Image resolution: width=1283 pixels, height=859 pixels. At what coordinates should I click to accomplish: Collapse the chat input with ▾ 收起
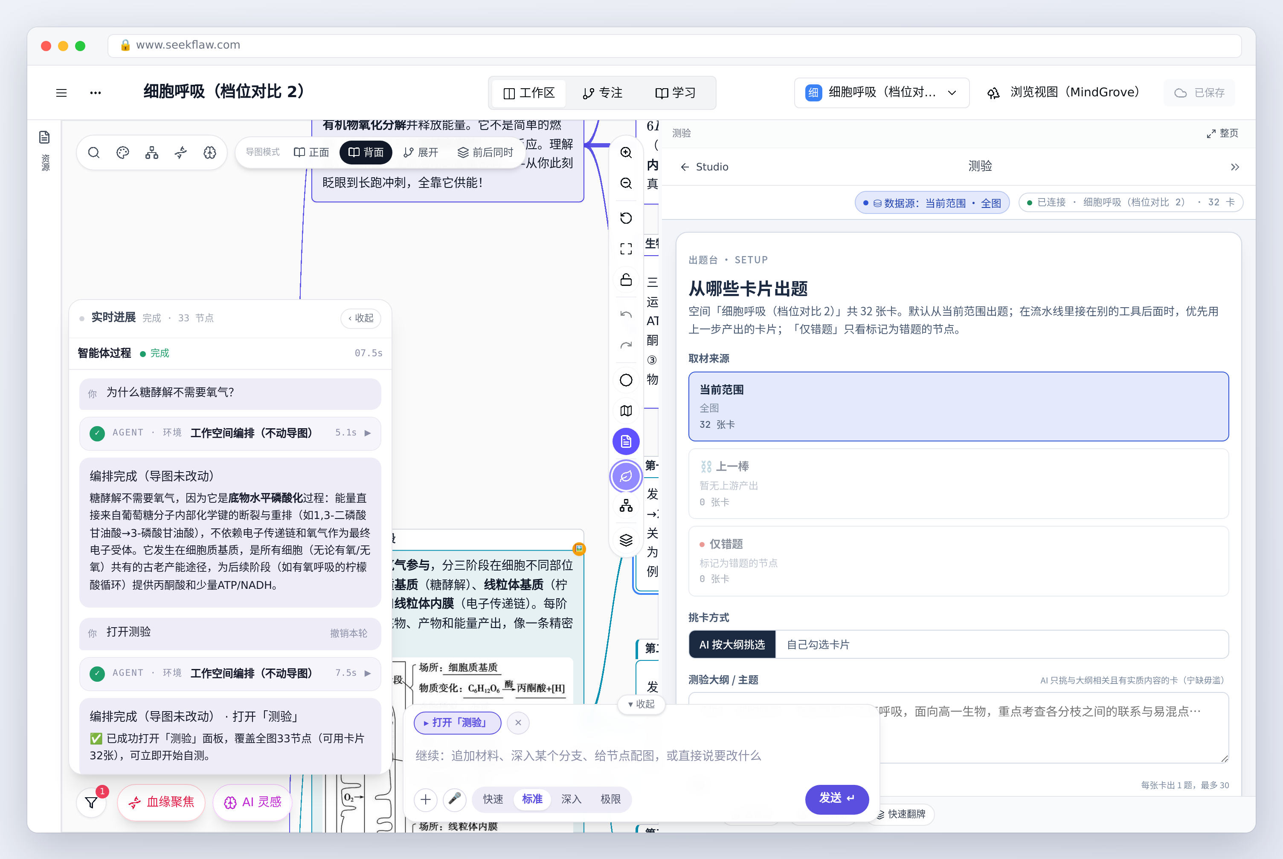click(x=641, y=704)
